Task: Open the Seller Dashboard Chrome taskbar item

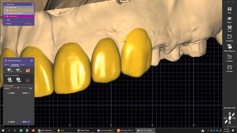Action: 46,130
